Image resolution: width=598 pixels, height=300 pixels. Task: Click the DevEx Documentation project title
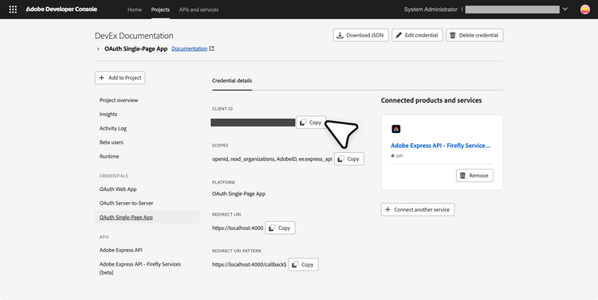[x=134, y=36]
